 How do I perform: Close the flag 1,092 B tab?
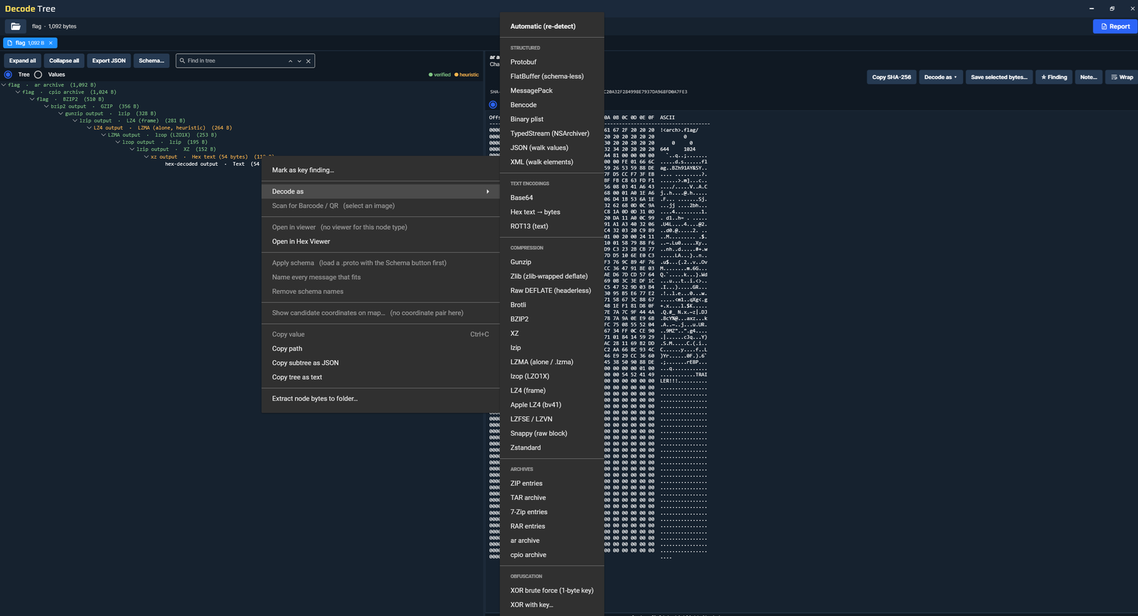click(50, 43)
